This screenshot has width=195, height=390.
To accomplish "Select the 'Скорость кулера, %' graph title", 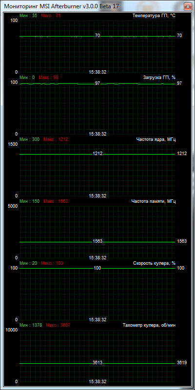I will [x=155, y=263].
